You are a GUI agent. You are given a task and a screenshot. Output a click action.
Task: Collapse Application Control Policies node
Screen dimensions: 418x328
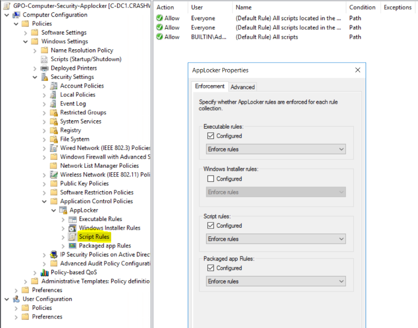click(x=44, y=201)
